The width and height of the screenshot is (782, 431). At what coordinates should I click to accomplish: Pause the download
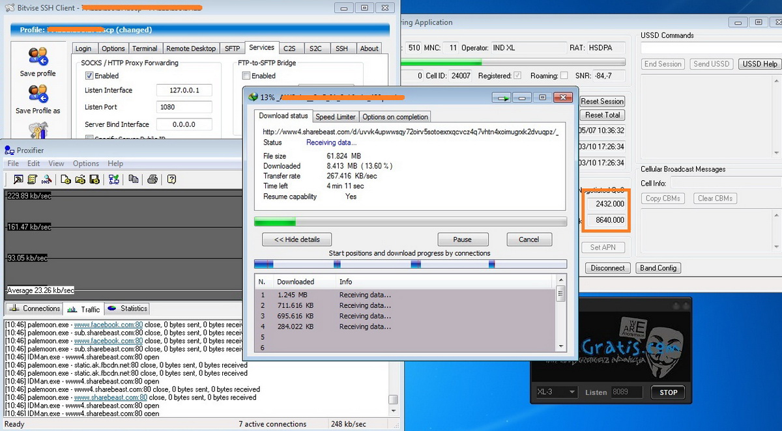(x=463, y=240)
